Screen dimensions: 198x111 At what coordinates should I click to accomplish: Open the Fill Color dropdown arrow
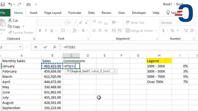click(x=78, y=31)
